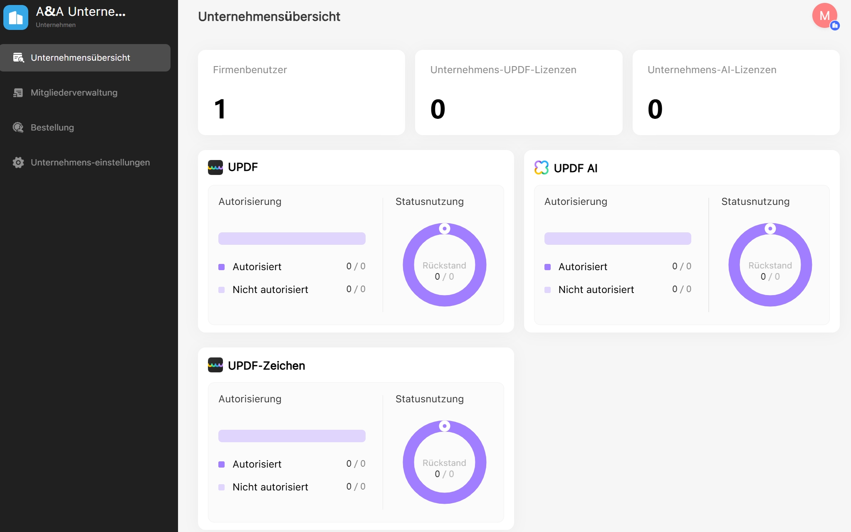851x532 pixels.
Task: Click the Autorisiert swatch under UPDF-Zeichen
Action: tap(222, 464)
